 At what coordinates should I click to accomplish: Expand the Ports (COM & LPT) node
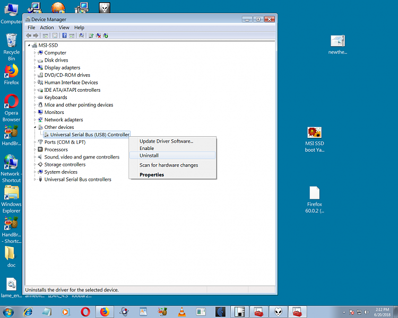(35, 142)
